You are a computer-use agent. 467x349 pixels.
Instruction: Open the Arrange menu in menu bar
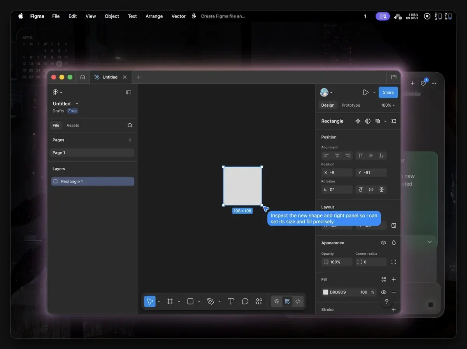click(154, 16)
